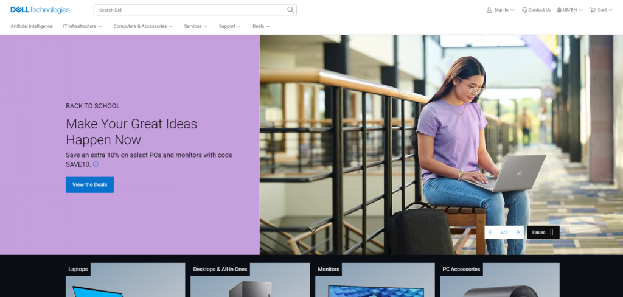Screen dimensions: 623x297
Task: Click the search magnifier icon
Action: point(290,10)
